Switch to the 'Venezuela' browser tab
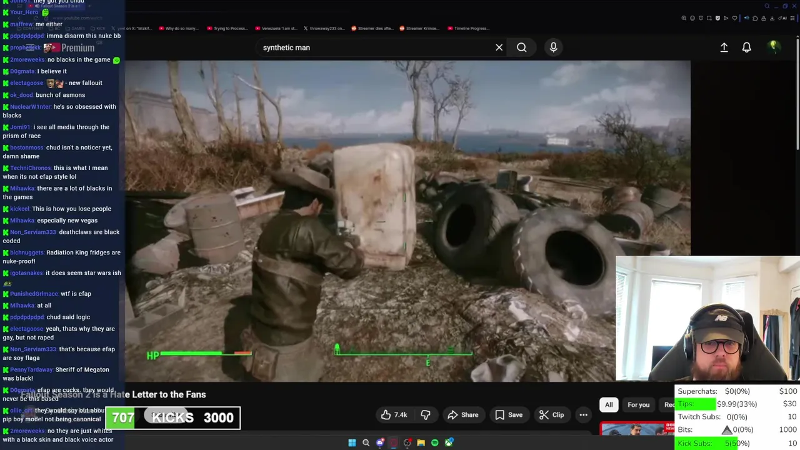 276,28
